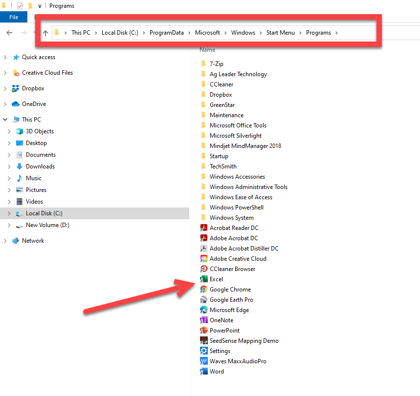Collapse This PC in the navigation pane
The height and width of the screenshot is (396, 420).
5,119
